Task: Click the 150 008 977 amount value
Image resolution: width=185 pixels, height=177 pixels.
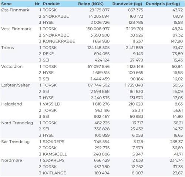Action: pyautogui.click(x=98, y=29)
